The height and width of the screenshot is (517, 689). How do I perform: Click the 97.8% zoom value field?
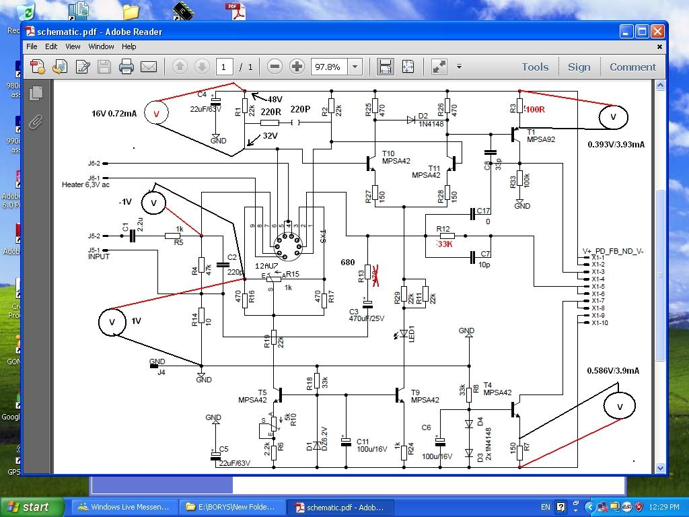point(329,67)
